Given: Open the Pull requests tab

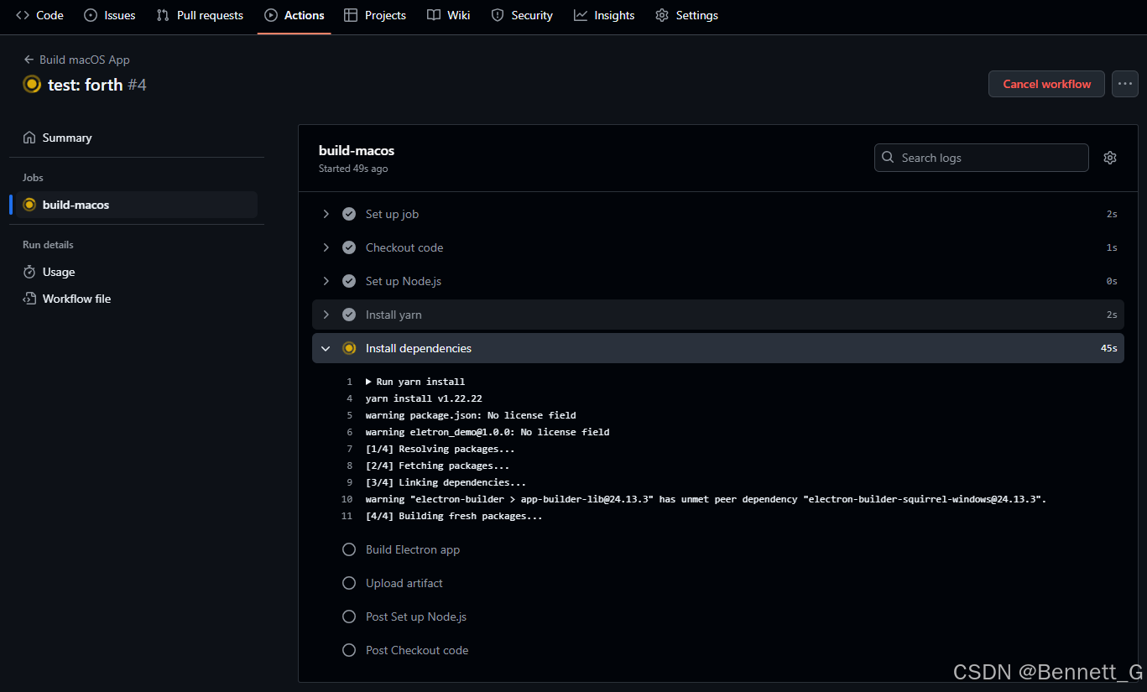Looking at the screenshot, I should click(200, 15).
